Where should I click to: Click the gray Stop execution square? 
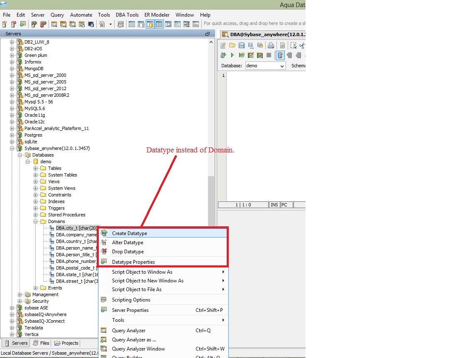[x=269, y=55]
